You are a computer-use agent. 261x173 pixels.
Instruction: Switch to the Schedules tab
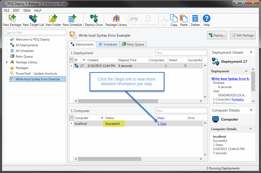tap(108, 44)
